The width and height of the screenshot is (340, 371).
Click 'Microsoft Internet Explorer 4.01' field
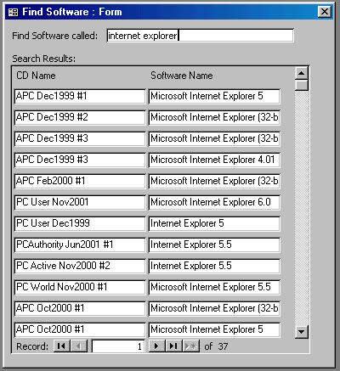click(x=214, y=160)
